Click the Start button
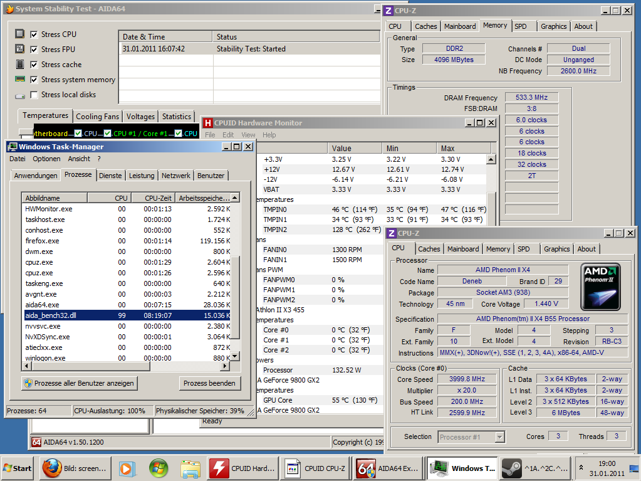Image resolution: width=641 pixels, height=481 pixels. click(x=17, y=468)
